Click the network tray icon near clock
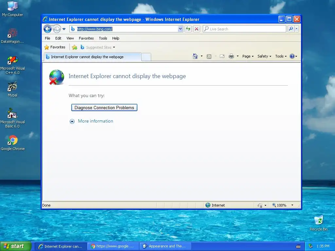Image resolution: width=335 pixels, height=251 pixels. click(x=311, y=246)
